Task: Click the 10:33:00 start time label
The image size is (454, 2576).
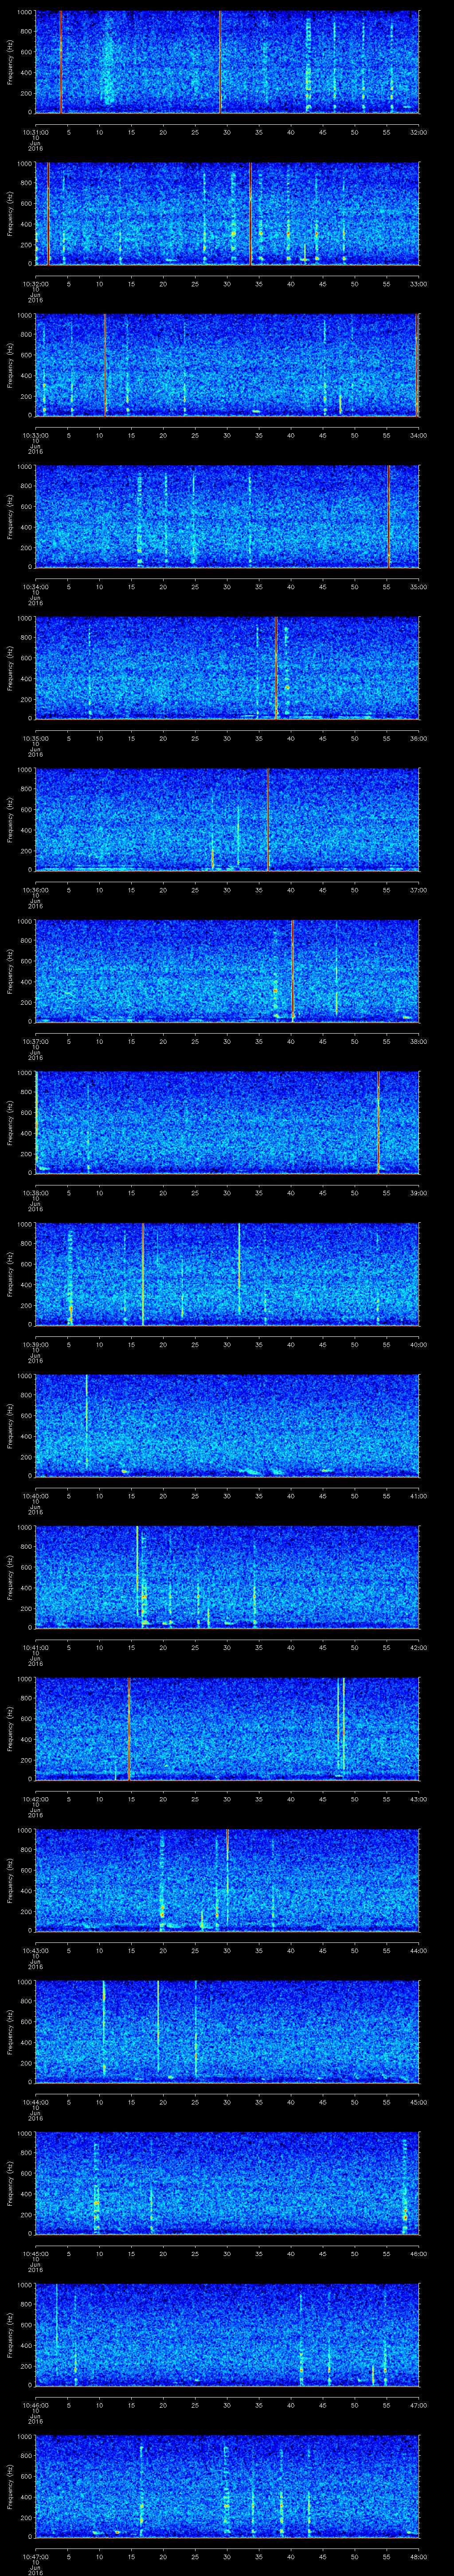Action: coord(35,435)
